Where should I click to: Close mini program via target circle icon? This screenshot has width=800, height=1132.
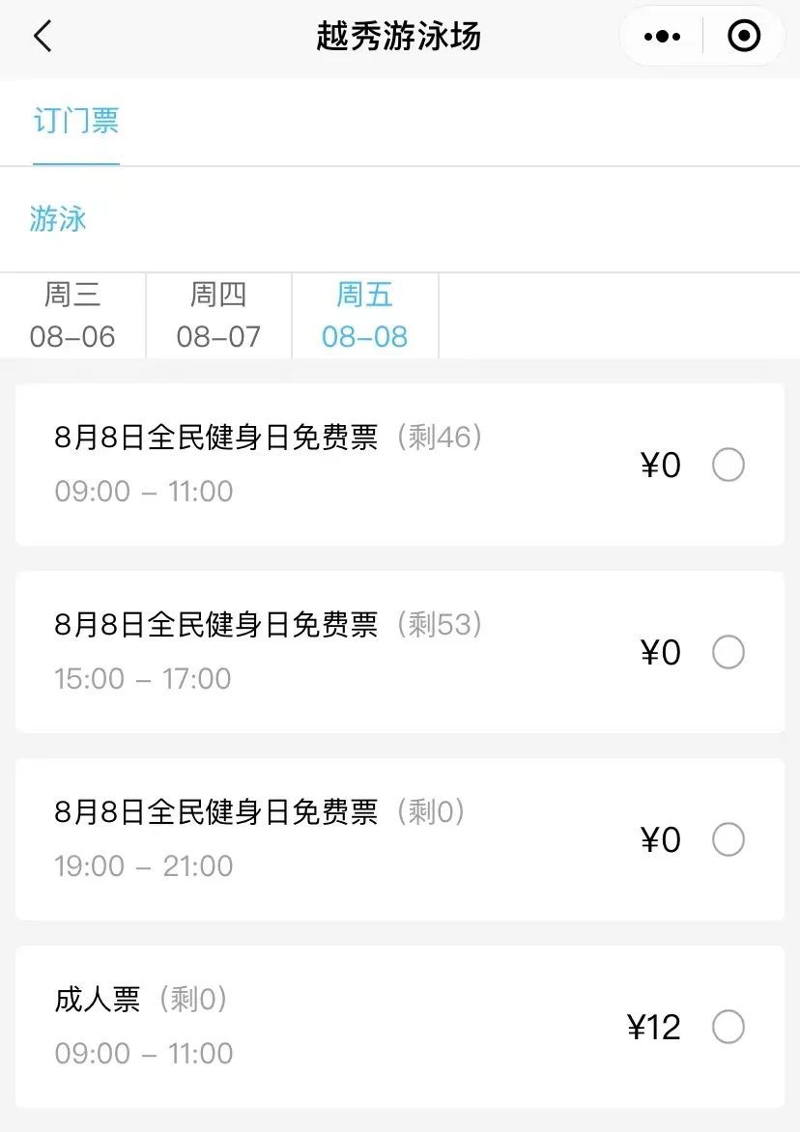(743, 37)
